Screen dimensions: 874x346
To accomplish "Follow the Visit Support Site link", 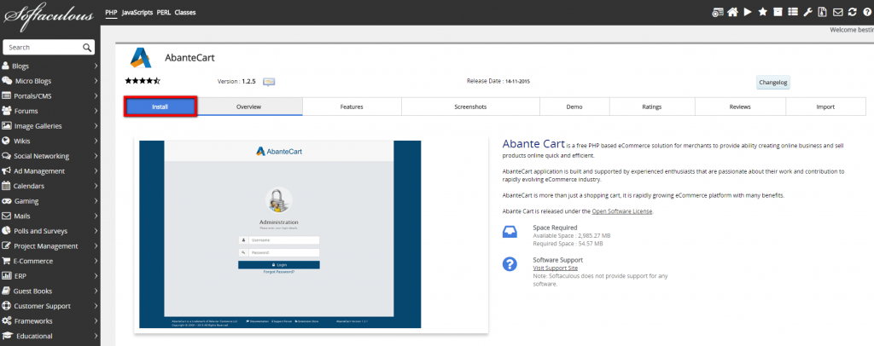I will 555,268.
